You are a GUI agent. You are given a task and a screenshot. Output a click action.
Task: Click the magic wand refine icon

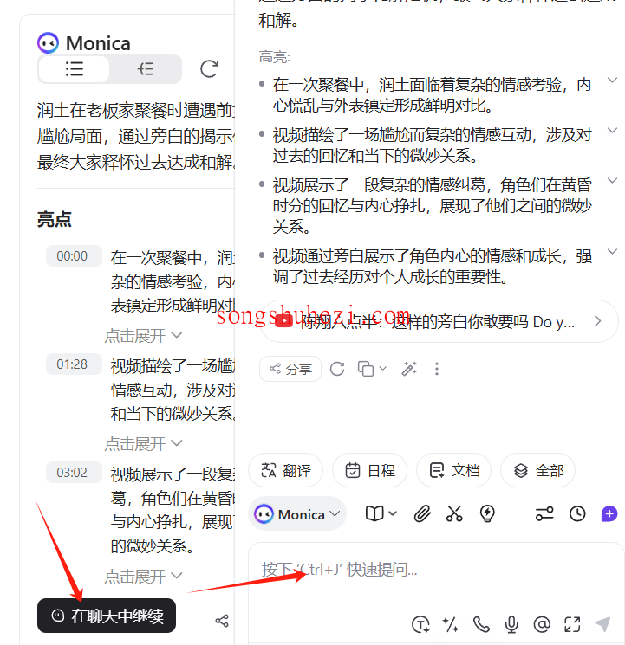[x=409, y=369]
